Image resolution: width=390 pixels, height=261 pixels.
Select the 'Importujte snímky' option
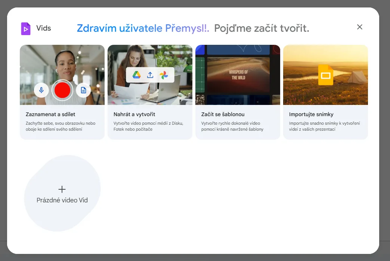[x=311, y=114]
